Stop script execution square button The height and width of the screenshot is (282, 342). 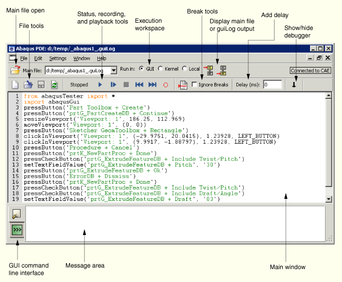[x=126, y=85]
